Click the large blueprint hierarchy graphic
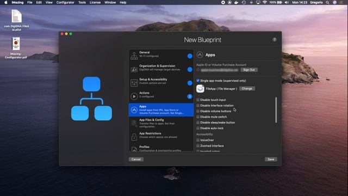 click(x=91, y=99)
